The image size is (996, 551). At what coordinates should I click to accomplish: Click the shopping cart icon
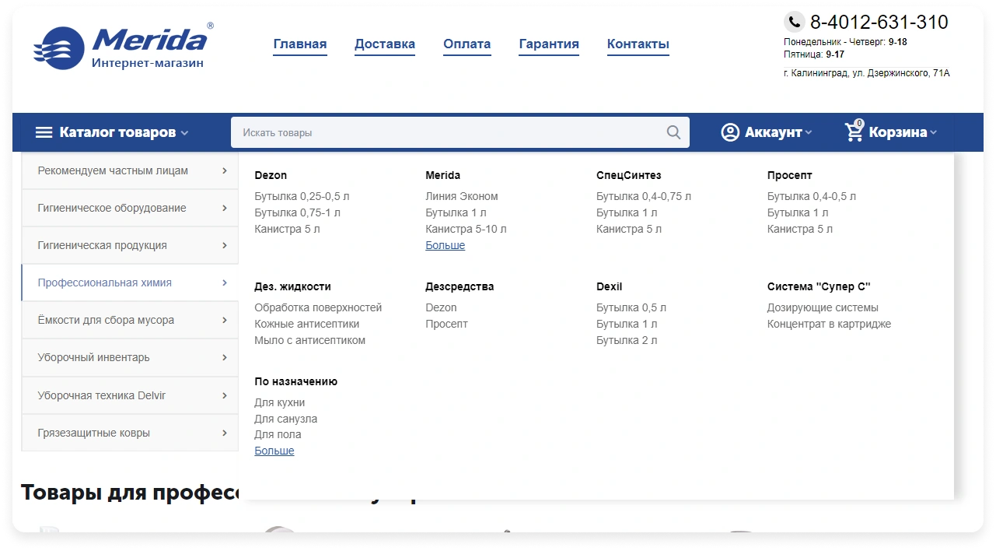coord(854,132)
